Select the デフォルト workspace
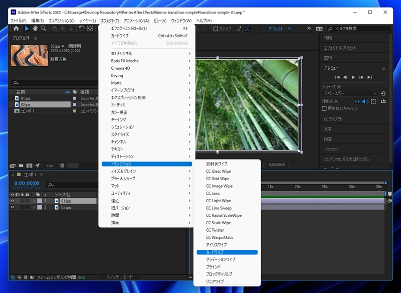Viewport: 401px width, 293px height. pos(276,29)
